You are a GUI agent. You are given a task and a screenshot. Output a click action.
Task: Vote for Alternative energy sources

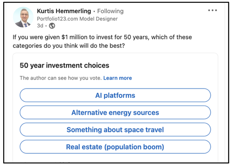click(115, 112)
